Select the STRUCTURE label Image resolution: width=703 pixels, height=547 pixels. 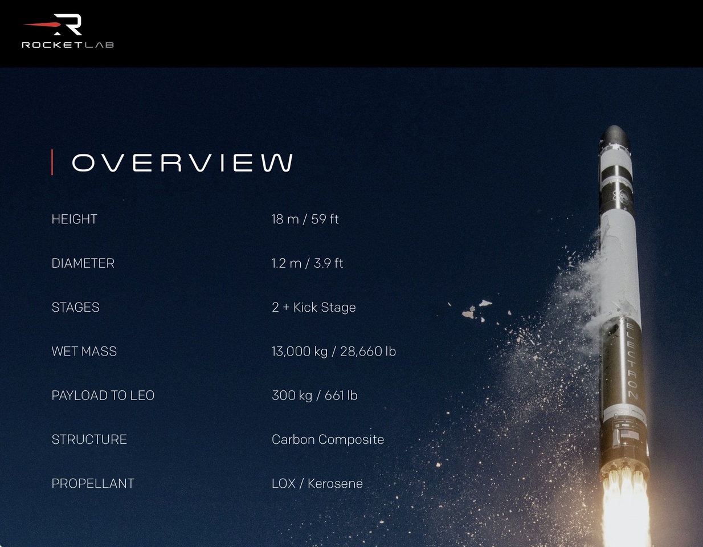[x=89, y=440]
